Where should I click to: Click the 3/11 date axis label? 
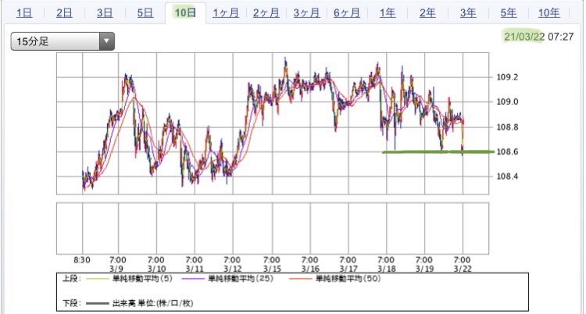pyautogui.click(x=195, y=269)
